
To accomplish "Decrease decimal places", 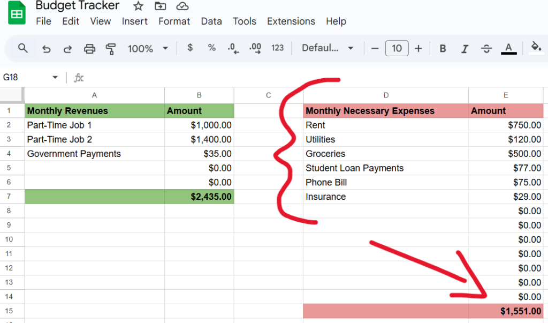I will pyautogui.click(x=233, y=48).
